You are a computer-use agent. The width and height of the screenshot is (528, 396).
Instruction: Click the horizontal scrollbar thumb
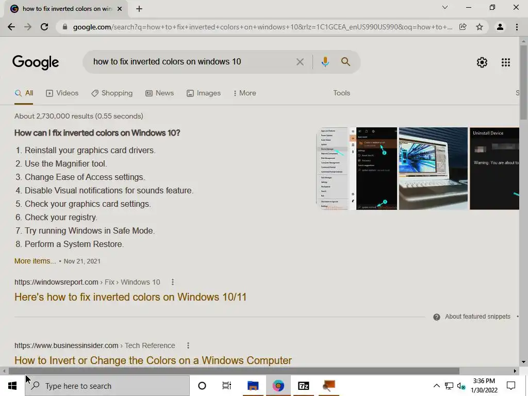click(x=234, y=371)
